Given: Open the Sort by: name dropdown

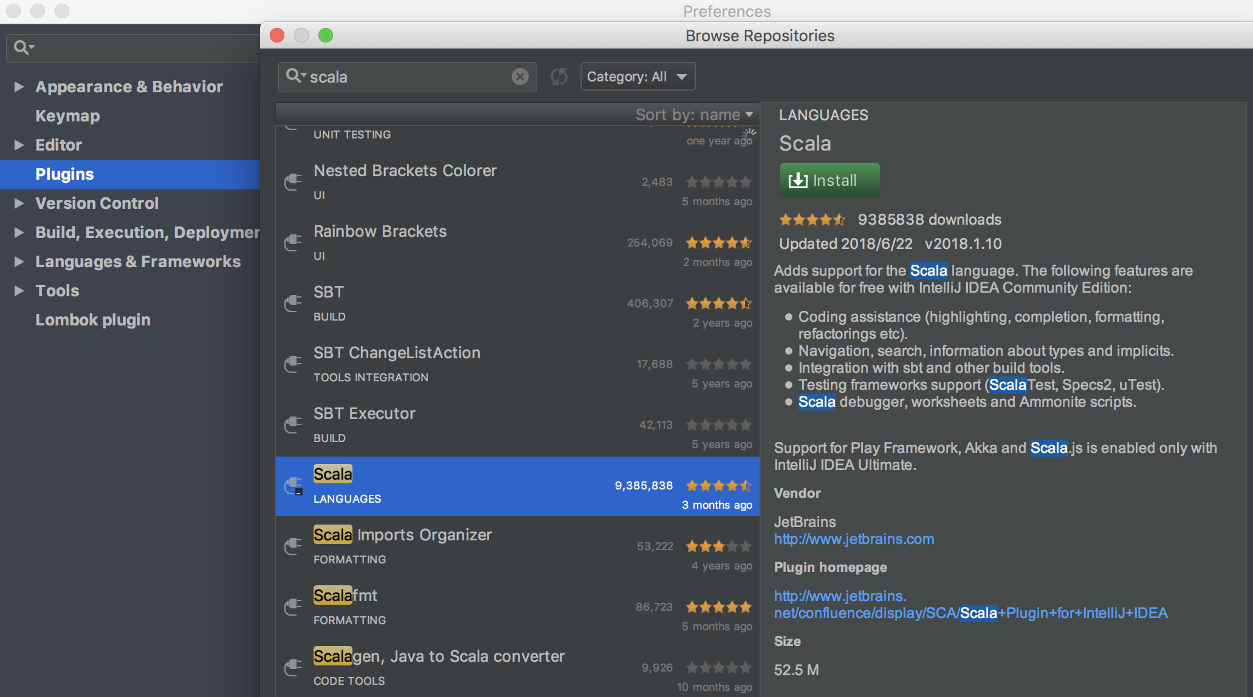Looking at the screenshot, I should (x=694, y=115).
